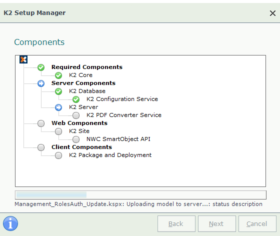The height and width of the screenshot is (236, 280).
Task: Select the Server Components tree node
Action: [83, 83]
